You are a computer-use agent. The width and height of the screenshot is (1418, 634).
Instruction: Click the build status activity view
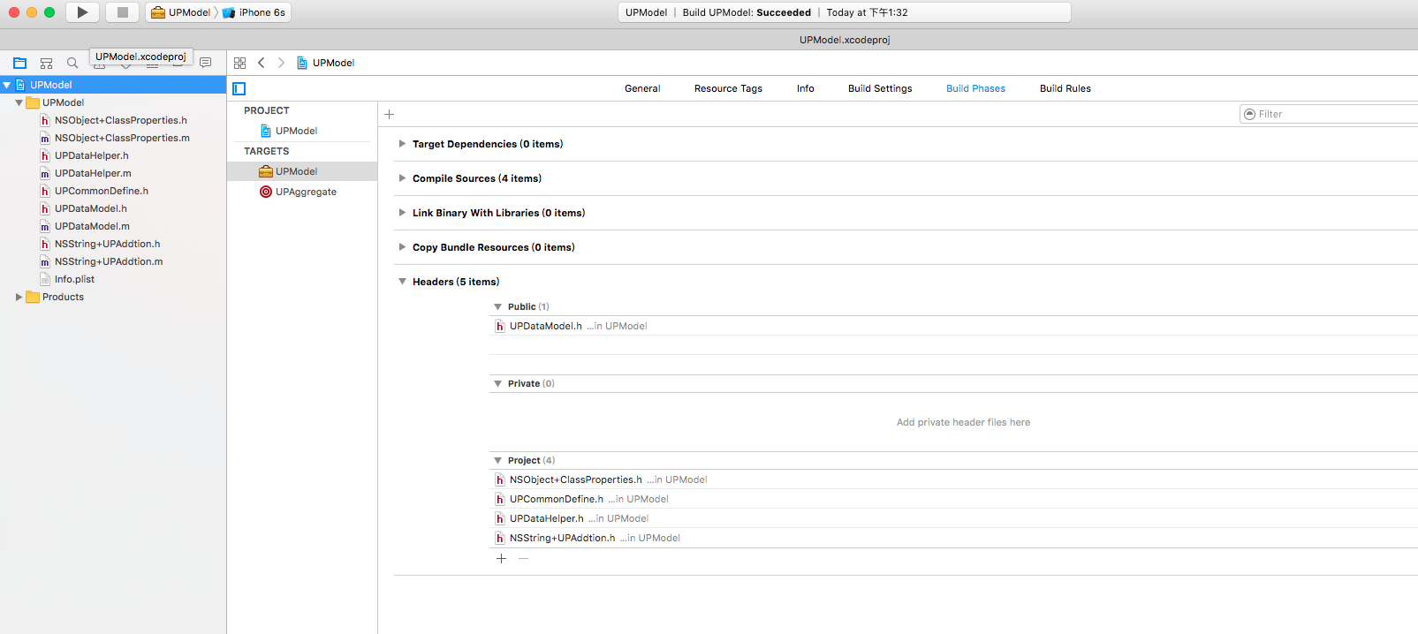click(845, 12)
